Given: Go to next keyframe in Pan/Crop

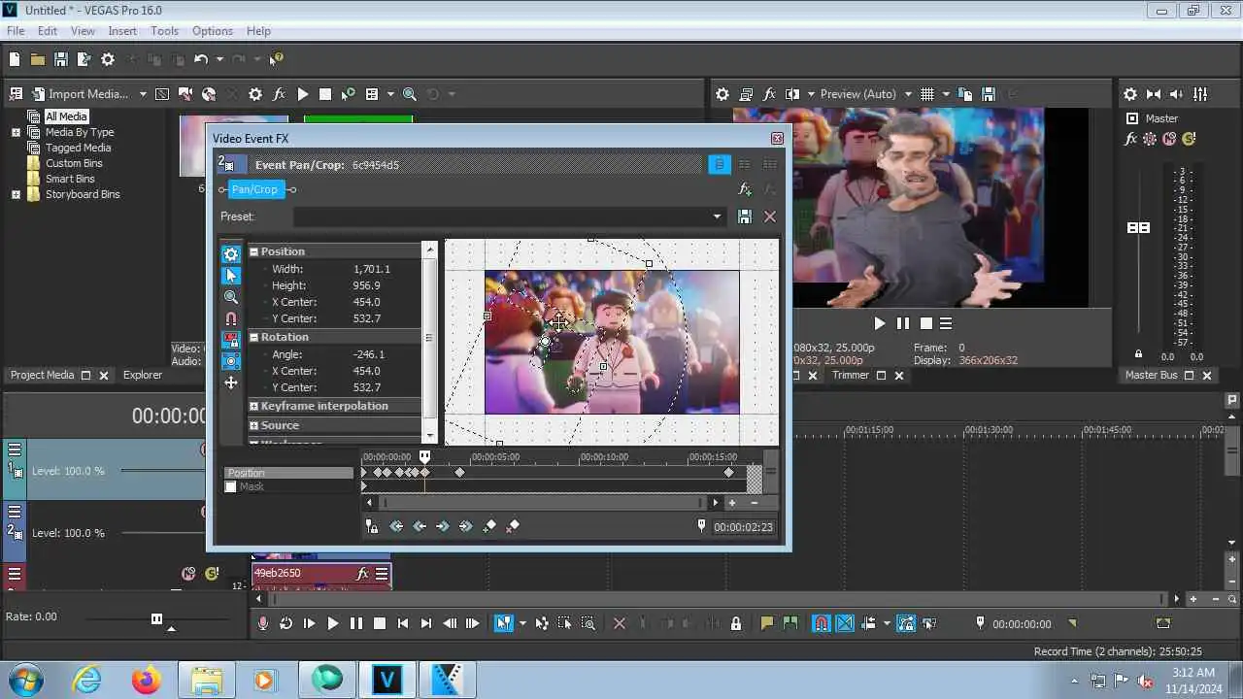Looking at the screenshot, I should click(443, 526).
